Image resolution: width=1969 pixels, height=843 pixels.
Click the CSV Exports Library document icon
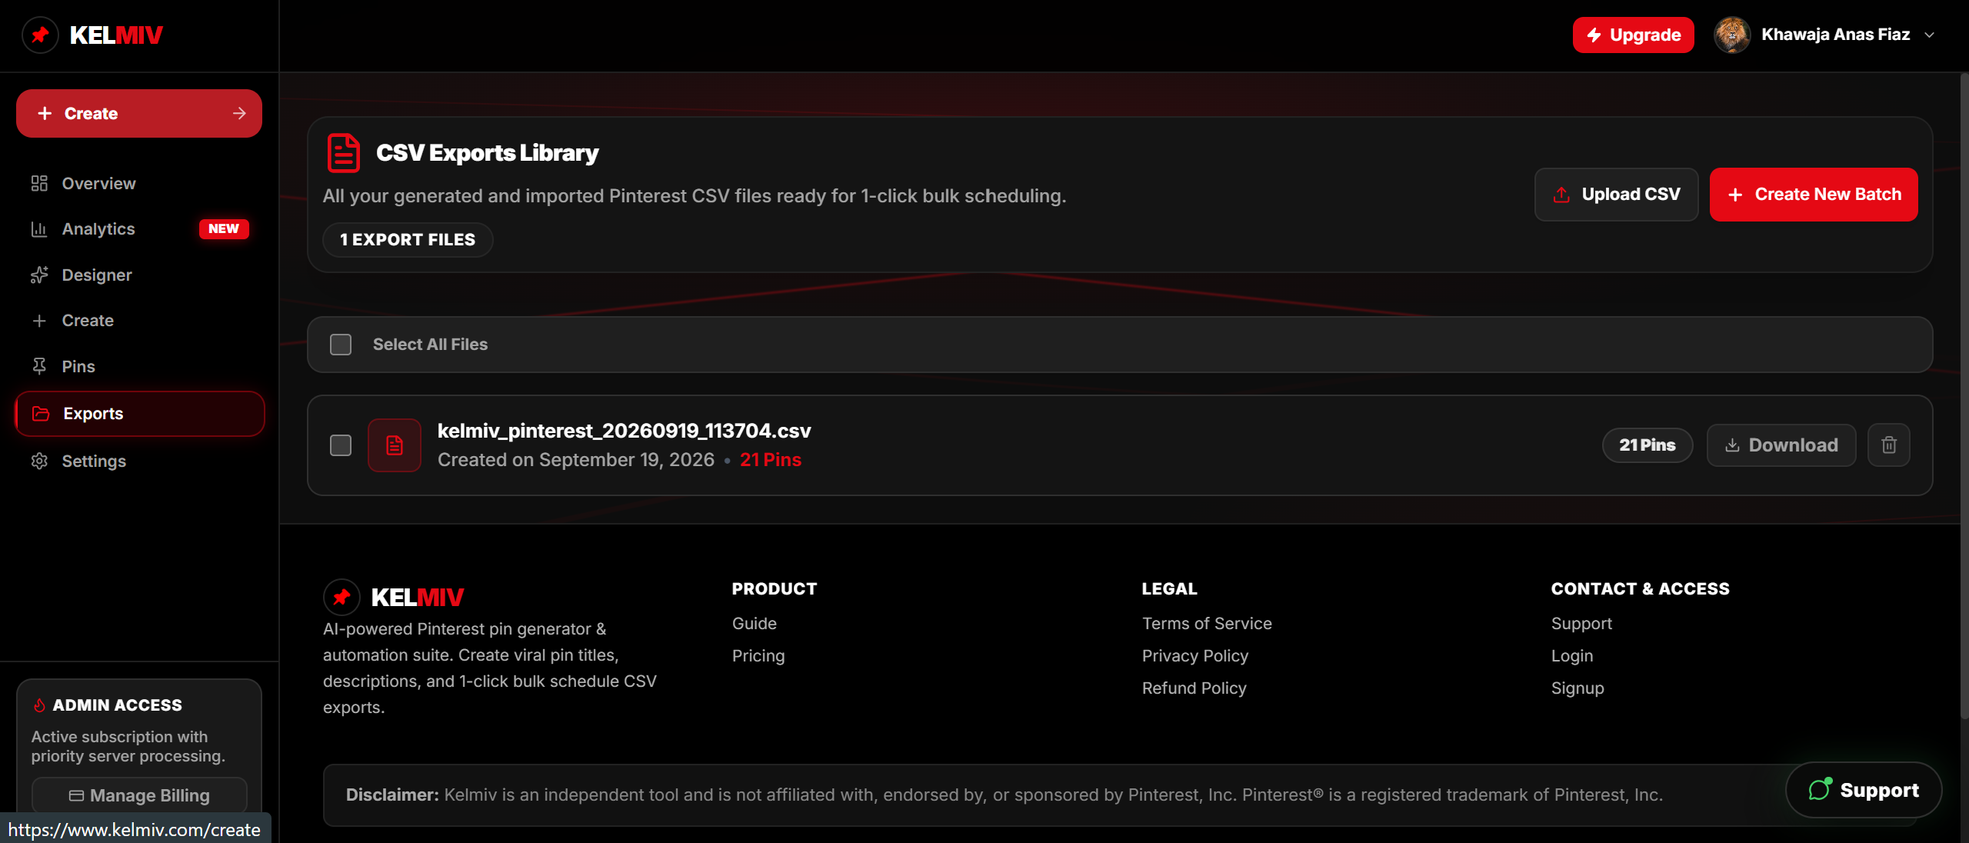(x=344, y=153)
